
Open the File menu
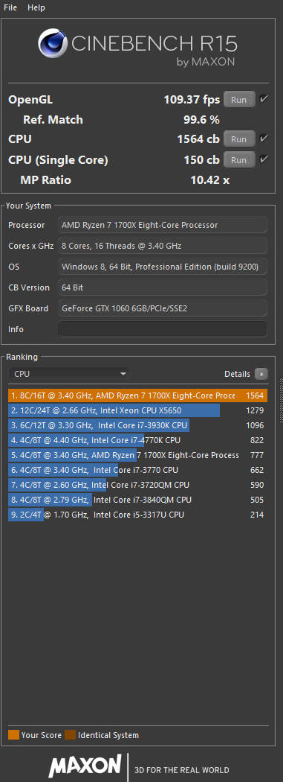click(10, 7)
